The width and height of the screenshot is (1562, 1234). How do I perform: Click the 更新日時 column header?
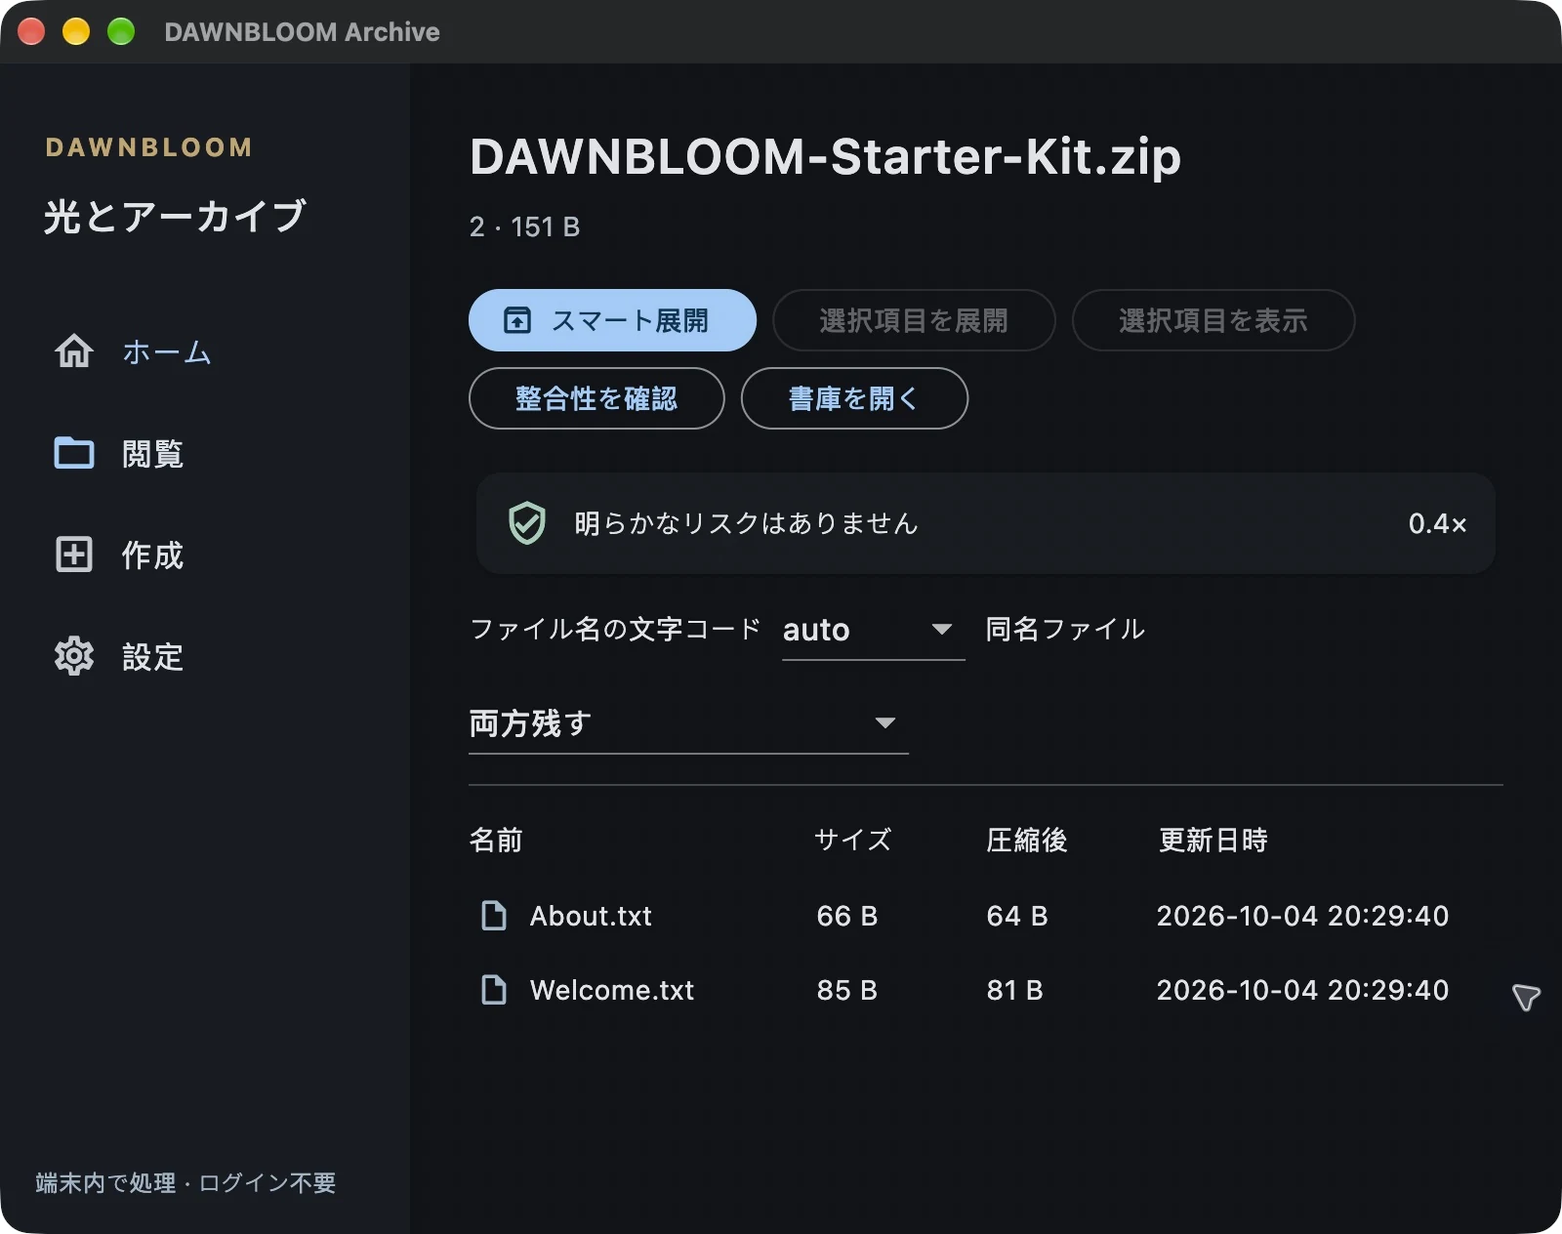[1213, 840]
